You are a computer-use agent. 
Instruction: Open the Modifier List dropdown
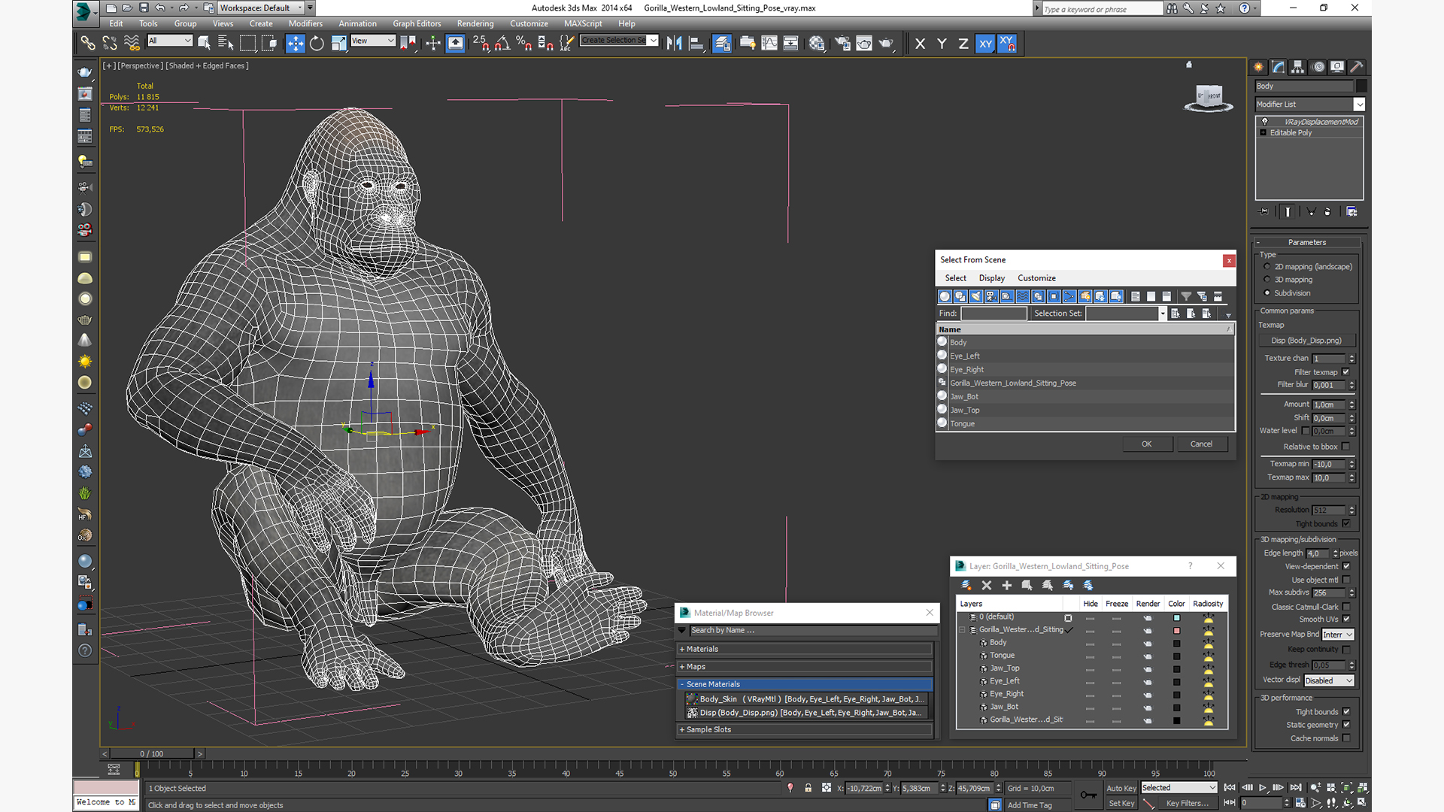pos(1360,105)
